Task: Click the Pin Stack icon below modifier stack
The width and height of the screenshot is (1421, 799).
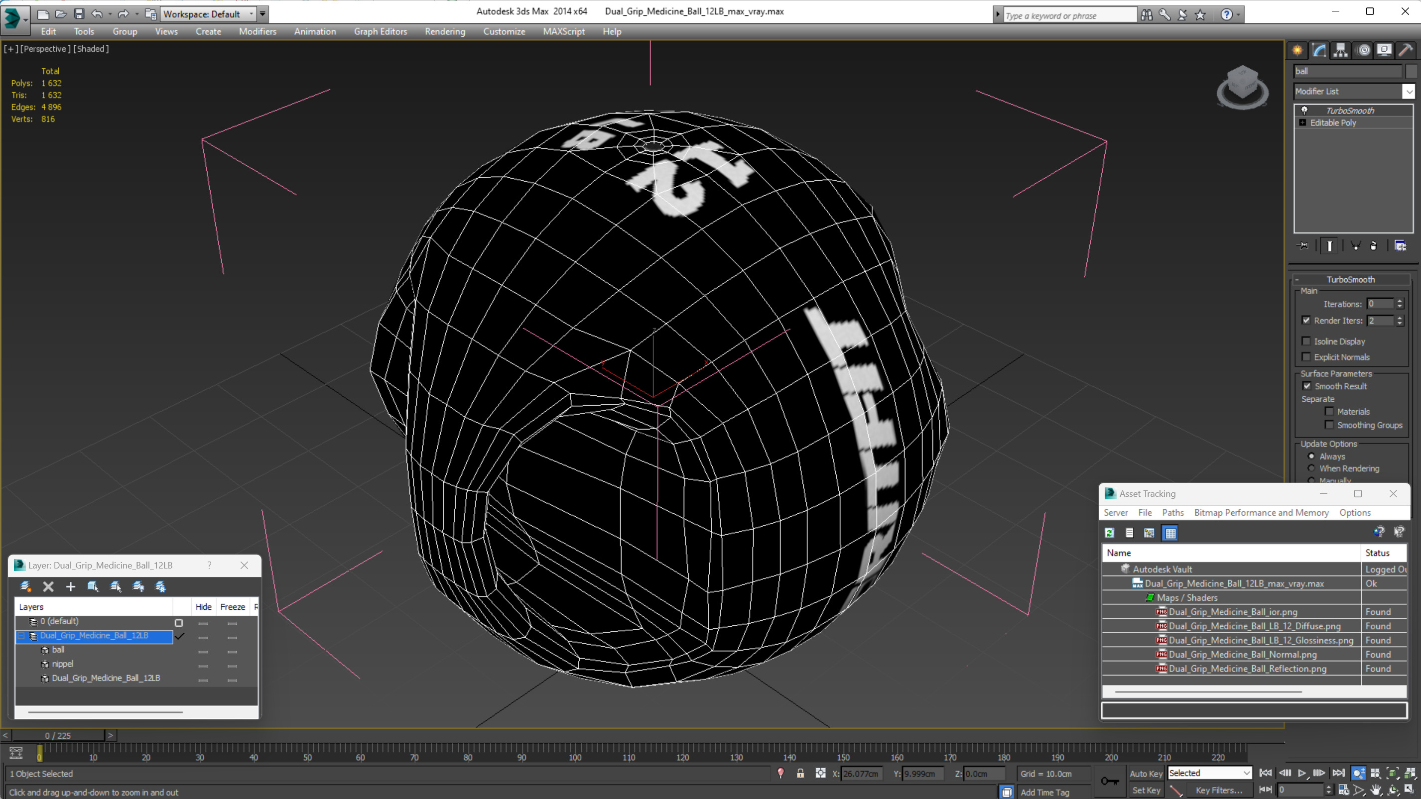Action: tap(1303, 245)
